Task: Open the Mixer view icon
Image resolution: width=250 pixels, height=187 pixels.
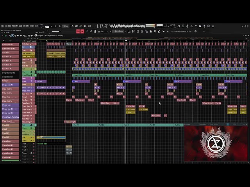Action: click(142, 32)
